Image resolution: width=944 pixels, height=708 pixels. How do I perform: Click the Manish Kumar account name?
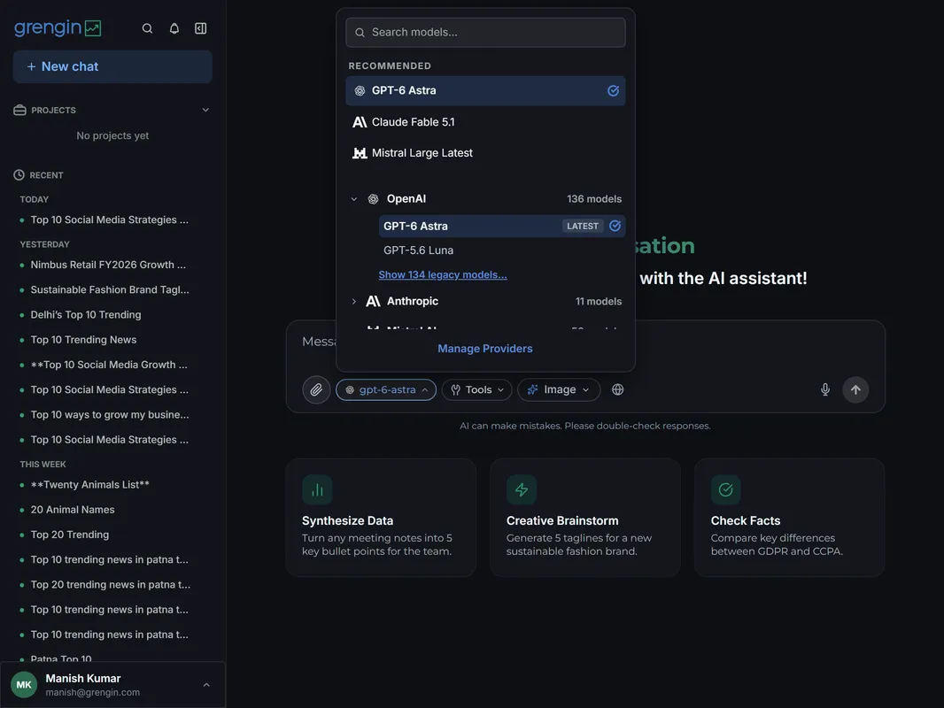click(x=83, y=679)
